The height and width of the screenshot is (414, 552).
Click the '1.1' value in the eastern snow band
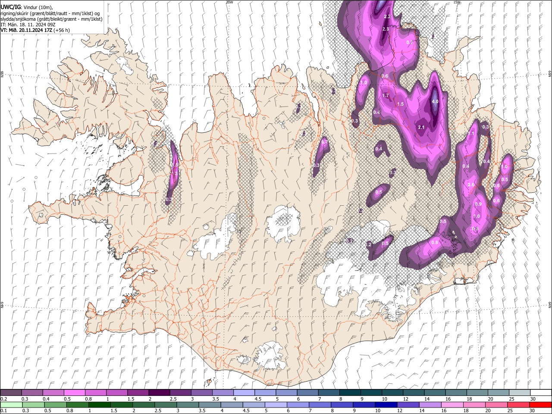click(471, 134)
